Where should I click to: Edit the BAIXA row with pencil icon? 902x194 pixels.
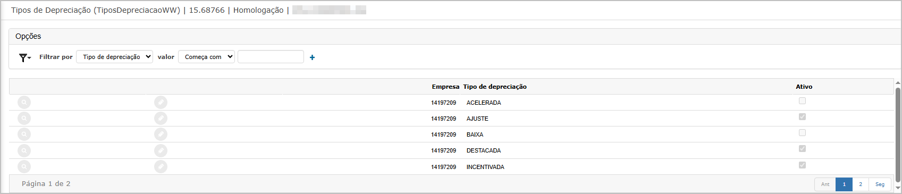pos(161,134)
